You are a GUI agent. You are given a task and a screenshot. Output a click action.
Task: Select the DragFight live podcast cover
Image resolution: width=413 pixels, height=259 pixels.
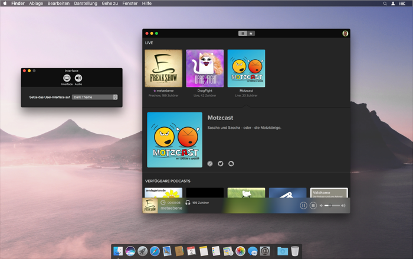[205, 69]
